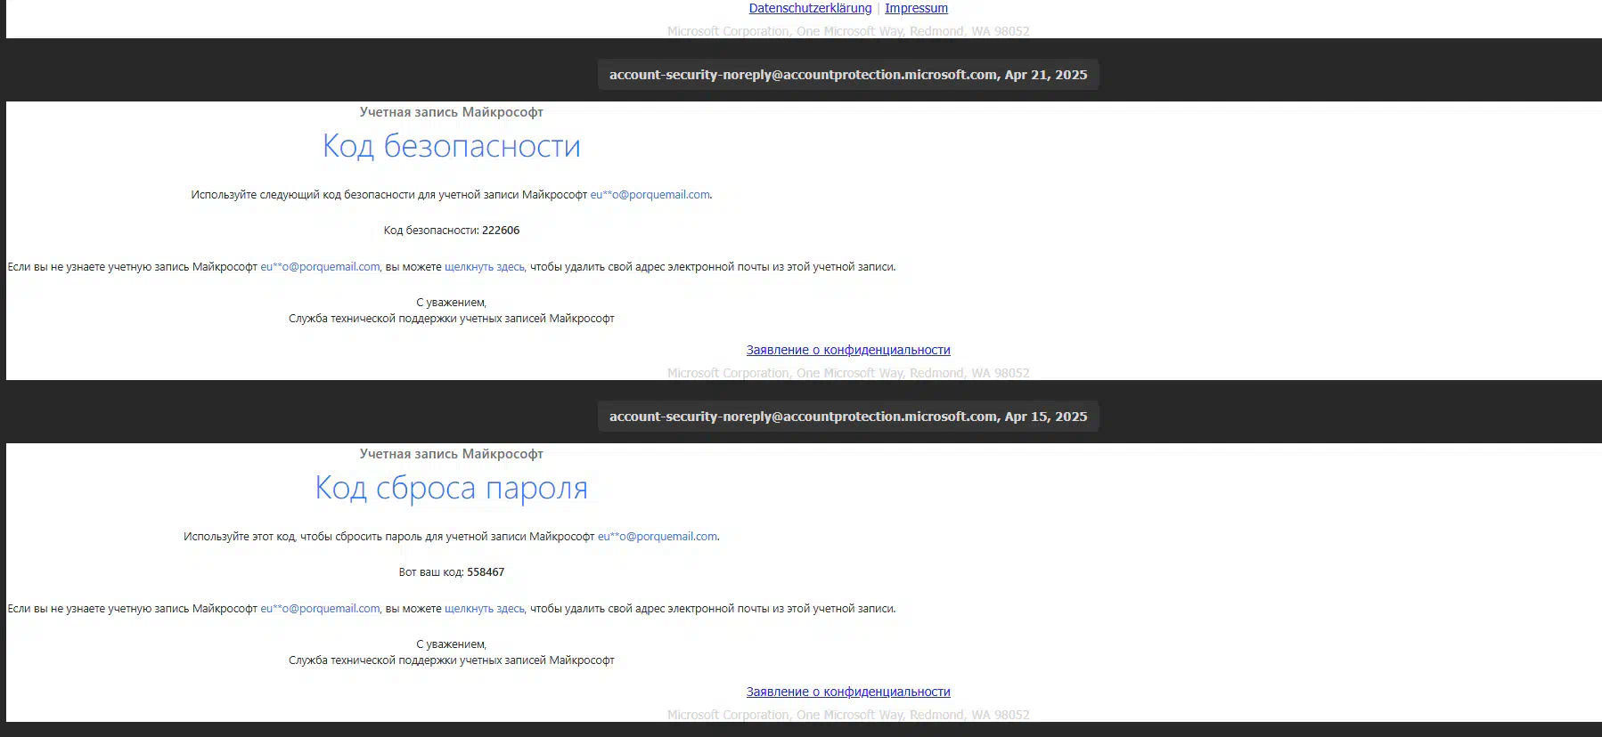This screenshot has width=1602, height=737.
Task: Open email address link in 'Если вы не узнаете' line of password reset email
Action: click(x=320, y=609)
